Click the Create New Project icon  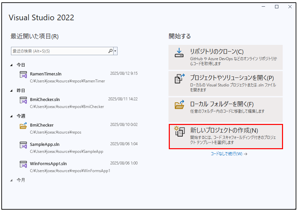pyautogui.click(x=179, y=132)
